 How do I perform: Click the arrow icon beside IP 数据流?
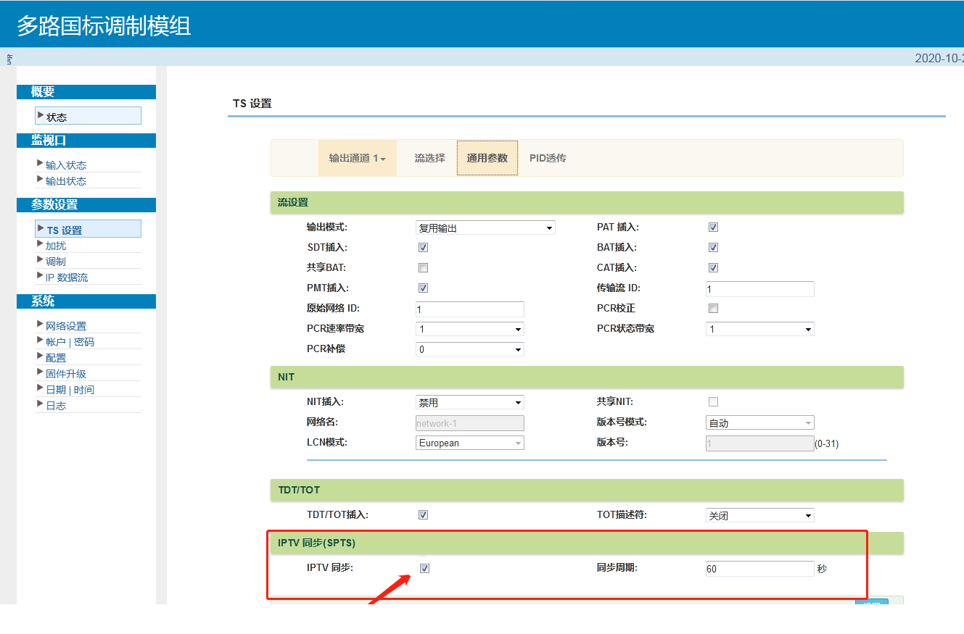click(40, 277)
